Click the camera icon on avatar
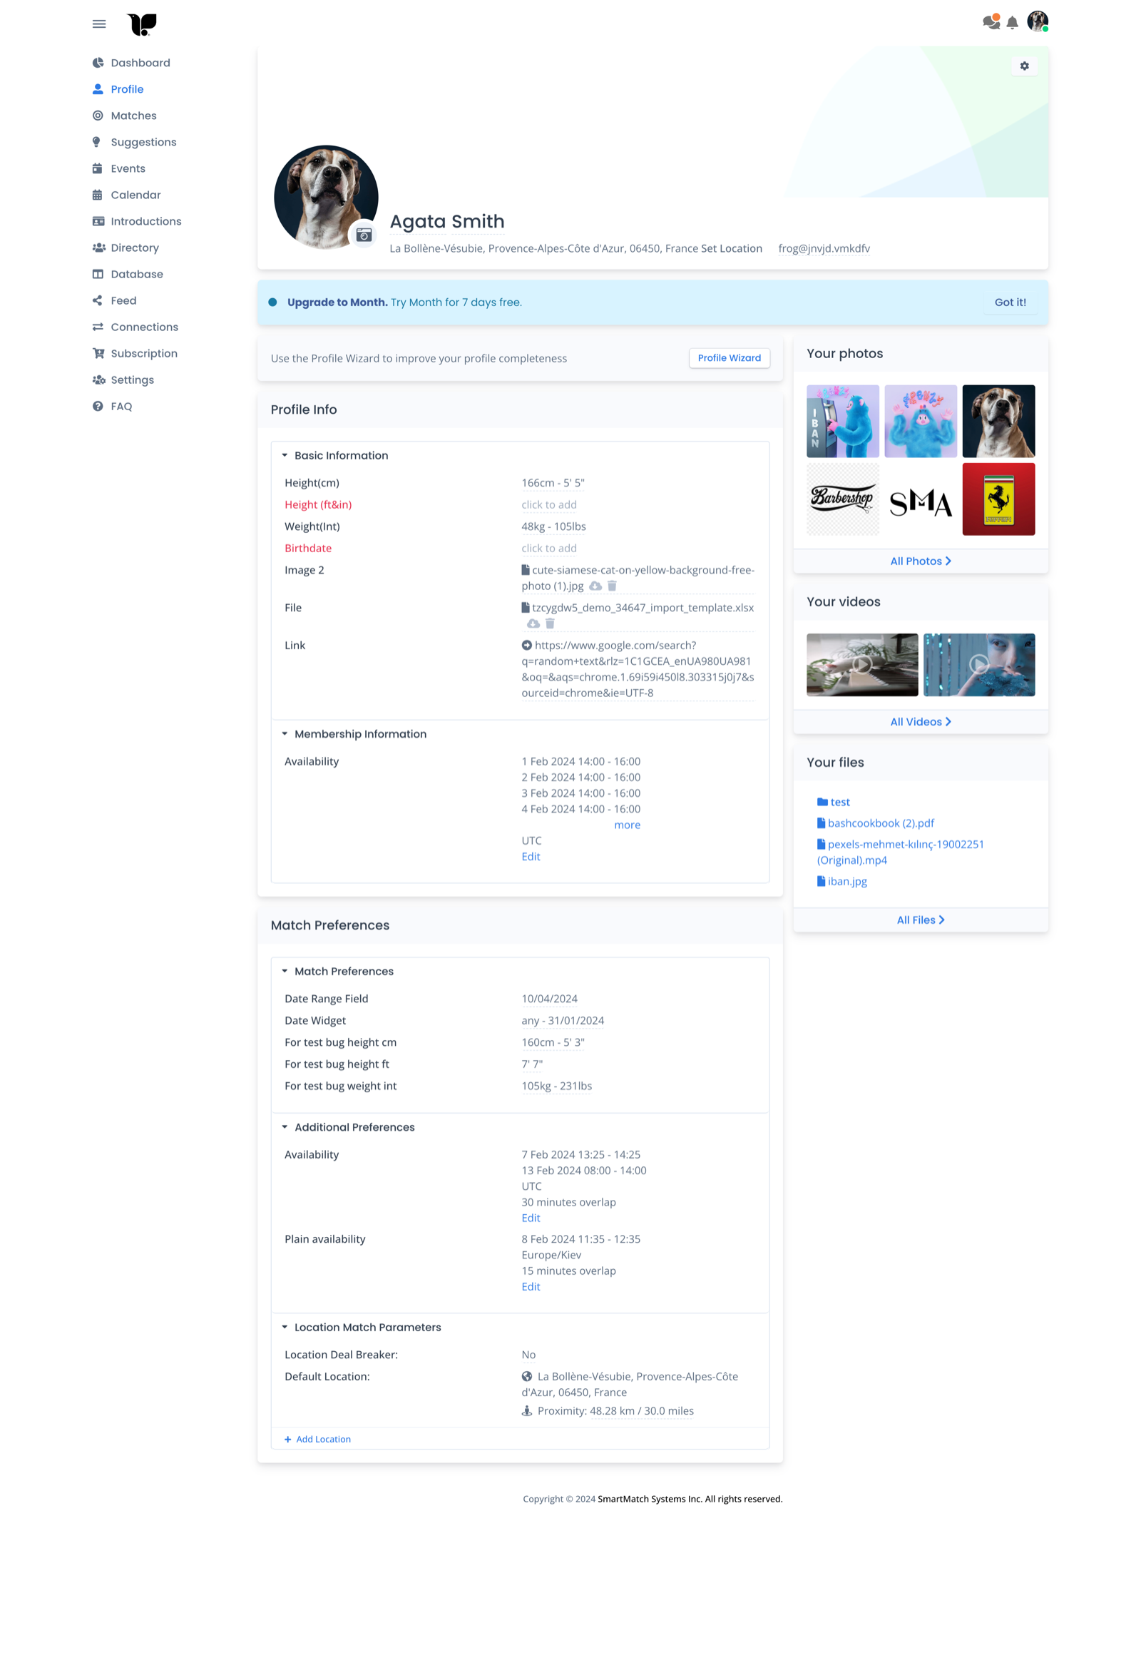The width and height of the screenshot is (1141, 1675). (364, 235)
